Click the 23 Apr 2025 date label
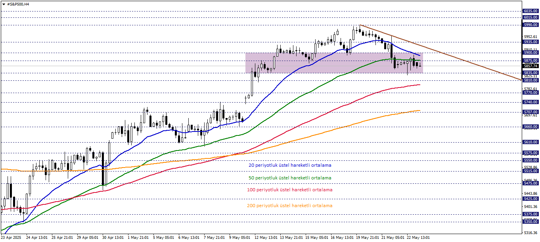This screenshot has width=540, height=242. tap(11, 238)
